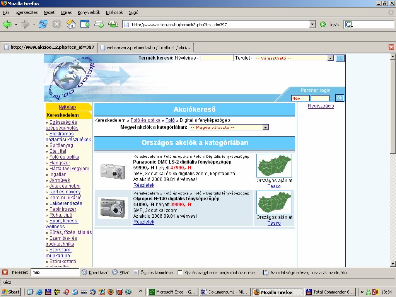Reload the page with the Refresh icon
The image size is (396, 297).
tap(43, 24)
